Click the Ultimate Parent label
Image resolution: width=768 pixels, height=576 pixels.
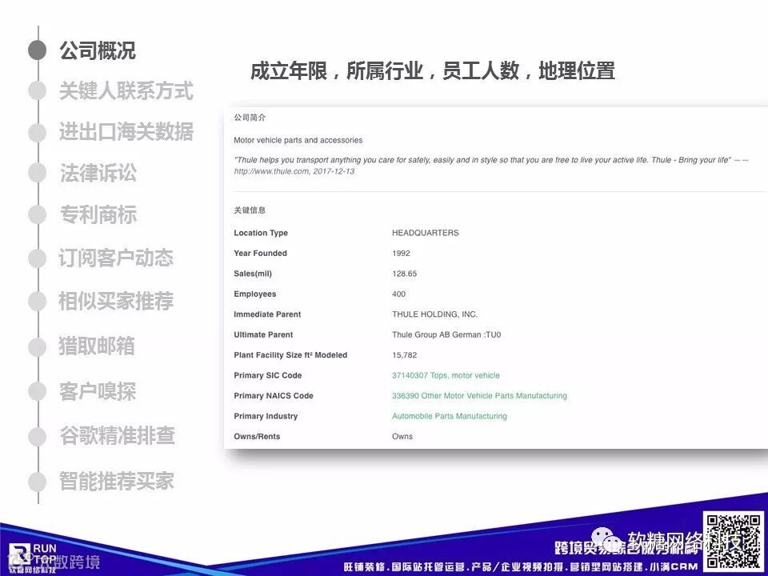[263, 335]
